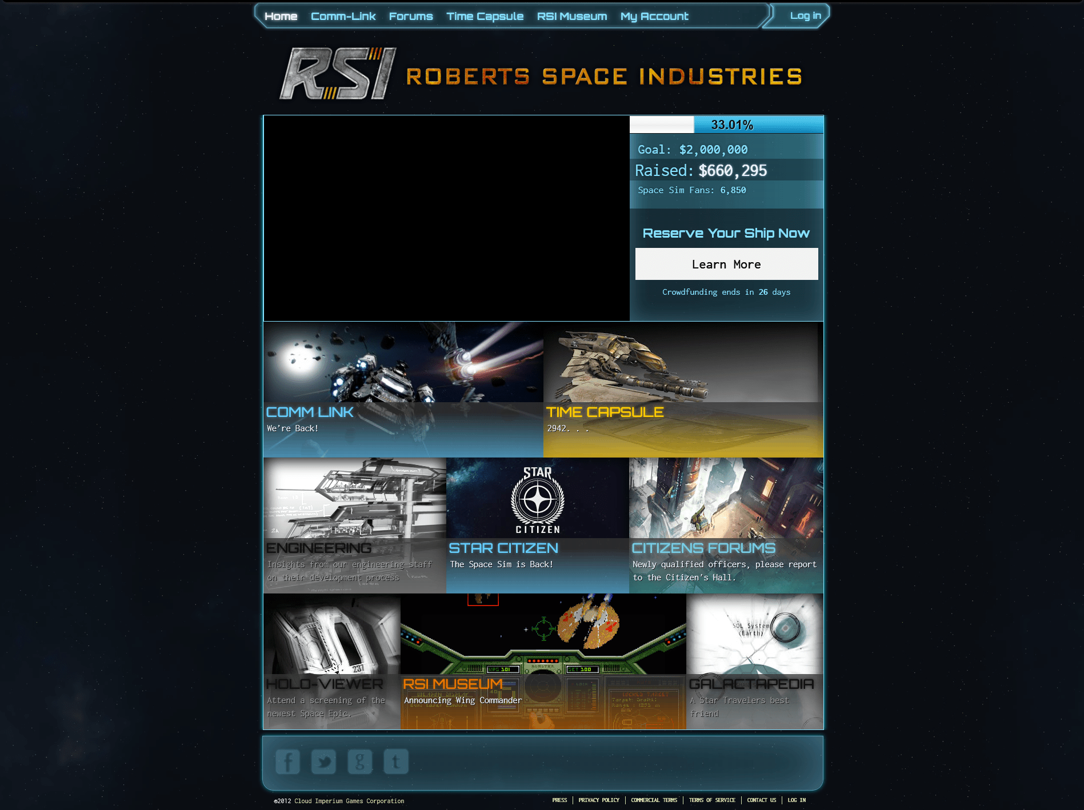Click the Galactapedia Sol System thumbnail
The height and width of the screenshot is (810, 1084).
point(755,634)
